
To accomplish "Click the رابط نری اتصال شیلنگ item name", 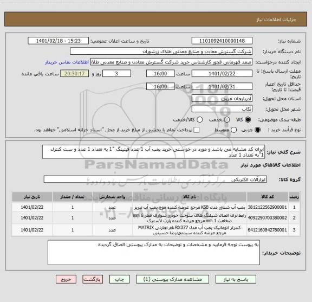I will (190, 218).
